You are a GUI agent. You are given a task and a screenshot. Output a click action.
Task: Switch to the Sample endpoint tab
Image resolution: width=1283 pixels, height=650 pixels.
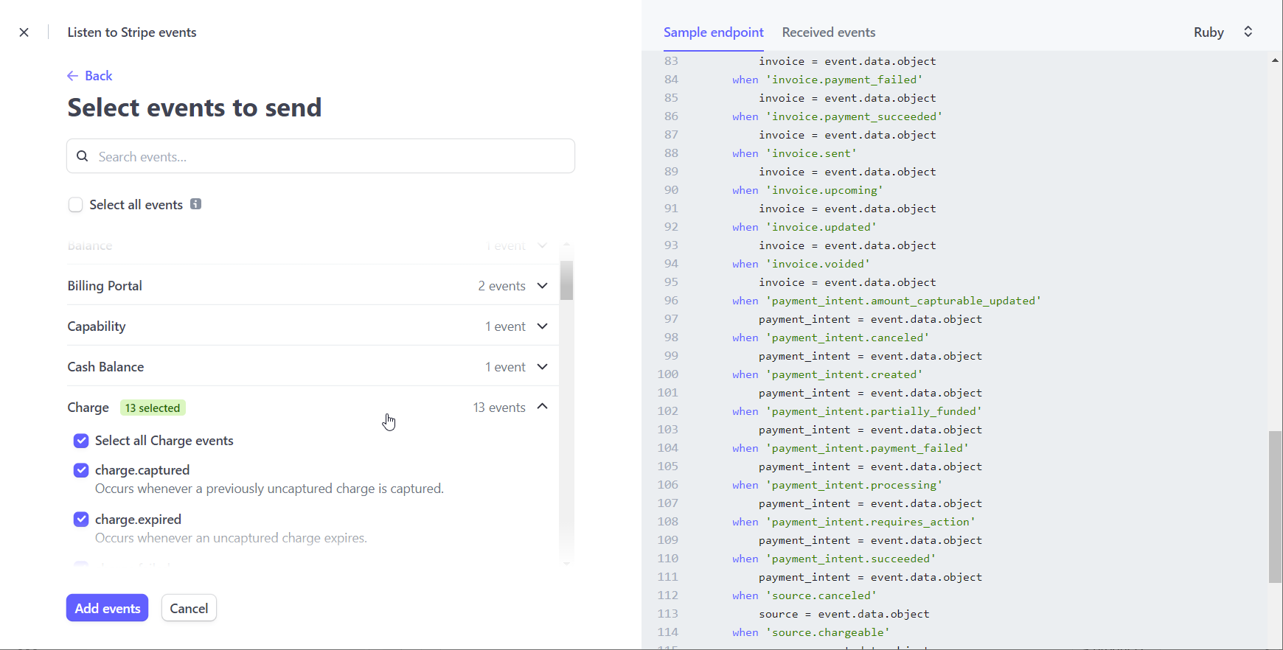pyautogui.click(x=713, y=32)
